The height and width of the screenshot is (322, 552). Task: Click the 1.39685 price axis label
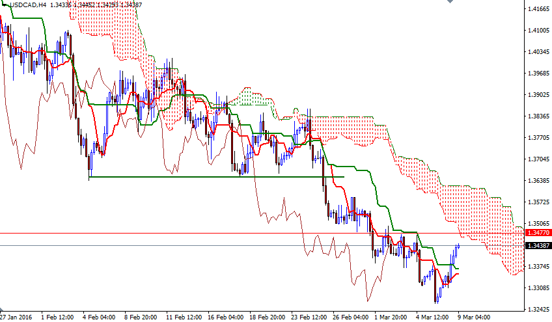pyautogui.click(x=538, y=74)
